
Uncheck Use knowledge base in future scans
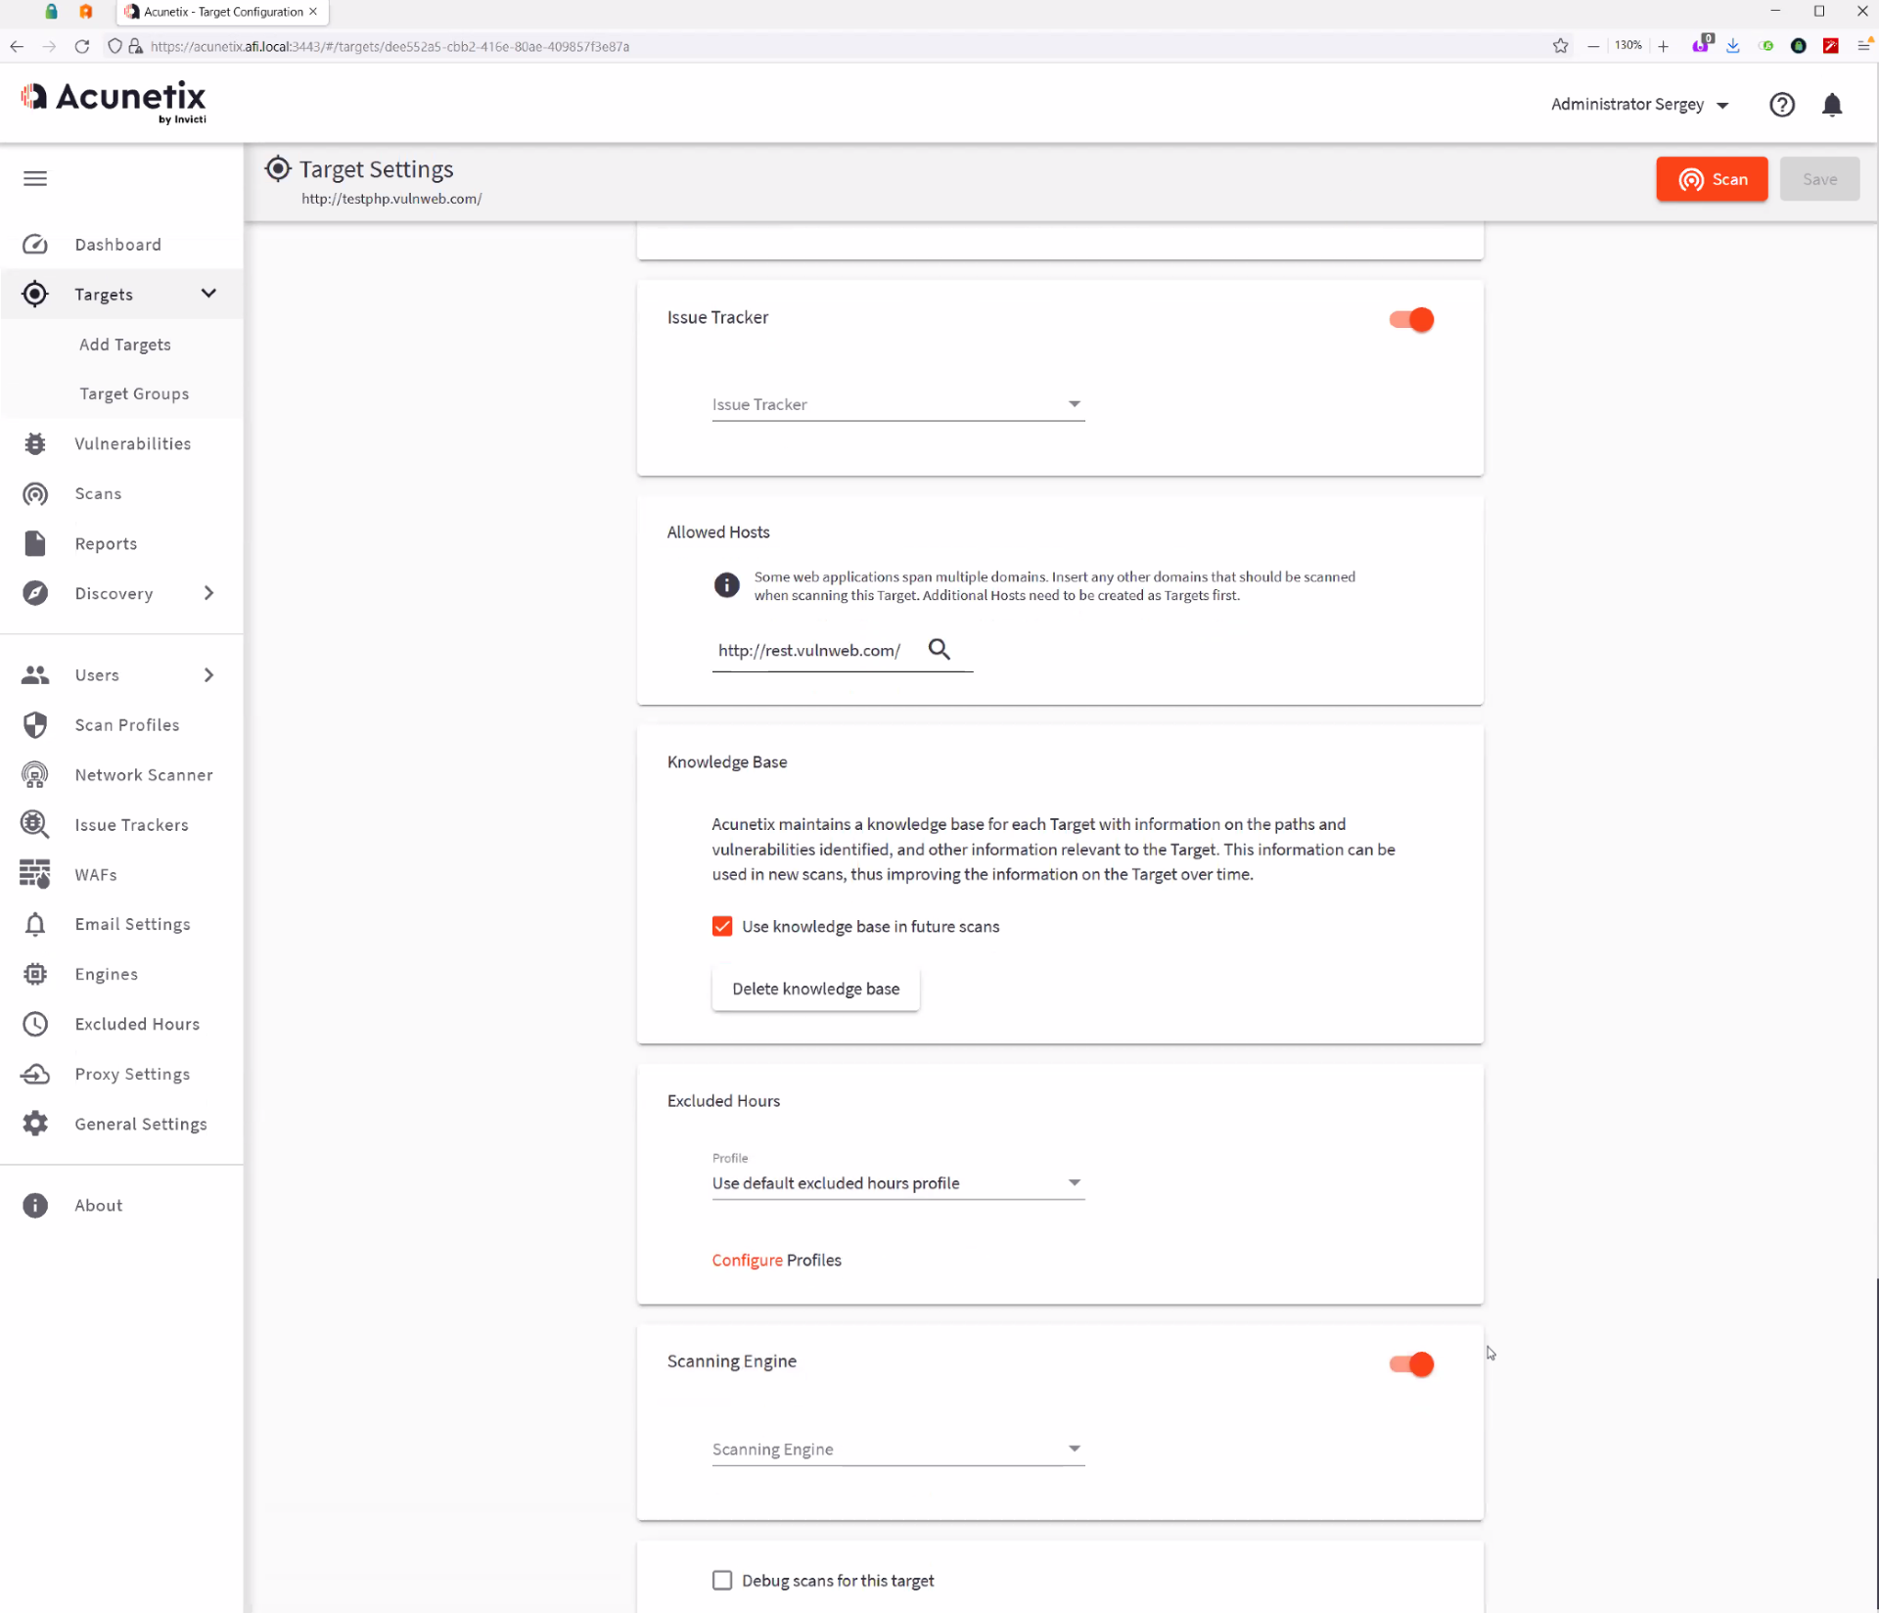pos(722,926)
